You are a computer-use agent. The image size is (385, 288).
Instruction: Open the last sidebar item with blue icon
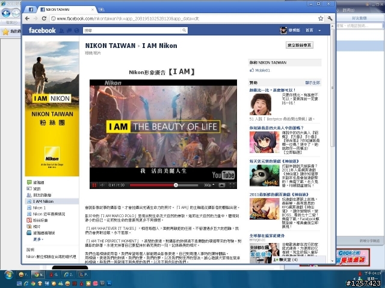[42, 233]
